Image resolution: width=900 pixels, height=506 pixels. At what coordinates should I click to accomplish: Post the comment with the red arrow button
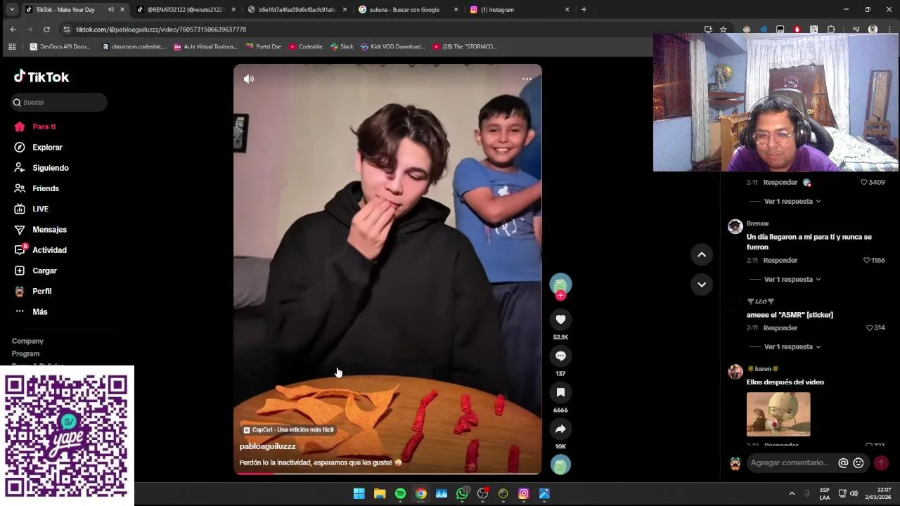881,463
